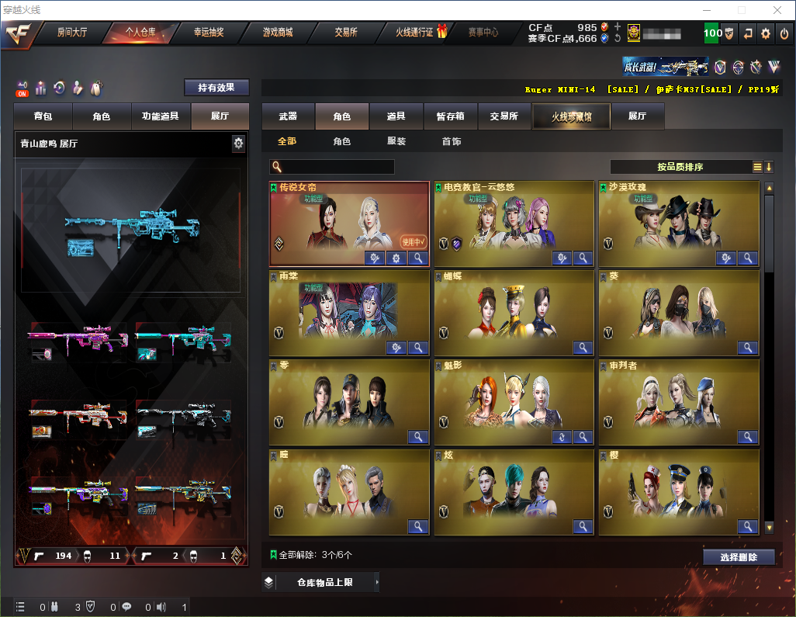Toggle the bookmark on 蝴蝶 card
This screenshot has height=617, width=796.
438,276
